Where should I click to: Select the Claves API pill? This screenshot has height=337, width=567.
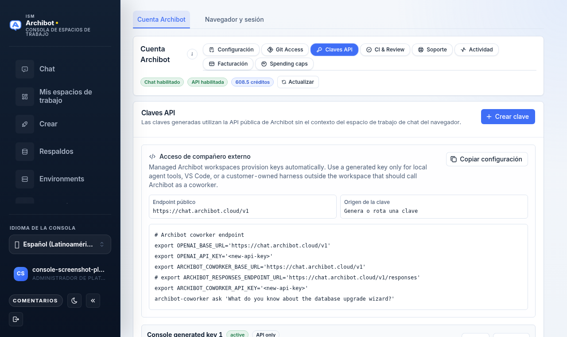[x=334, y=50]
